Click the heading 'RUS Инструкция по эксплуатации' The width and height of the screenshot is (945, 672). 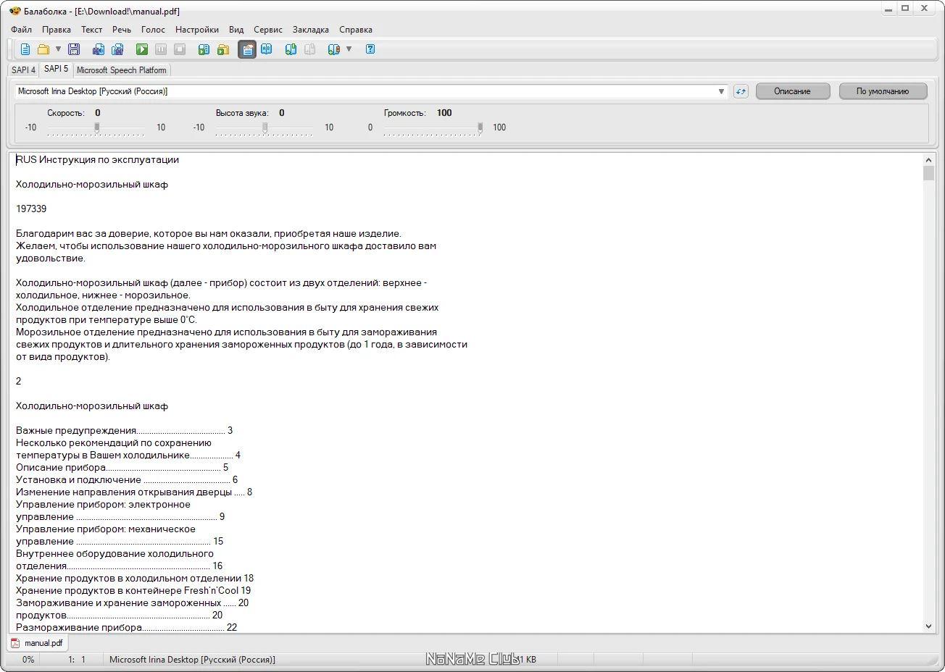click(x=97, y=160)
